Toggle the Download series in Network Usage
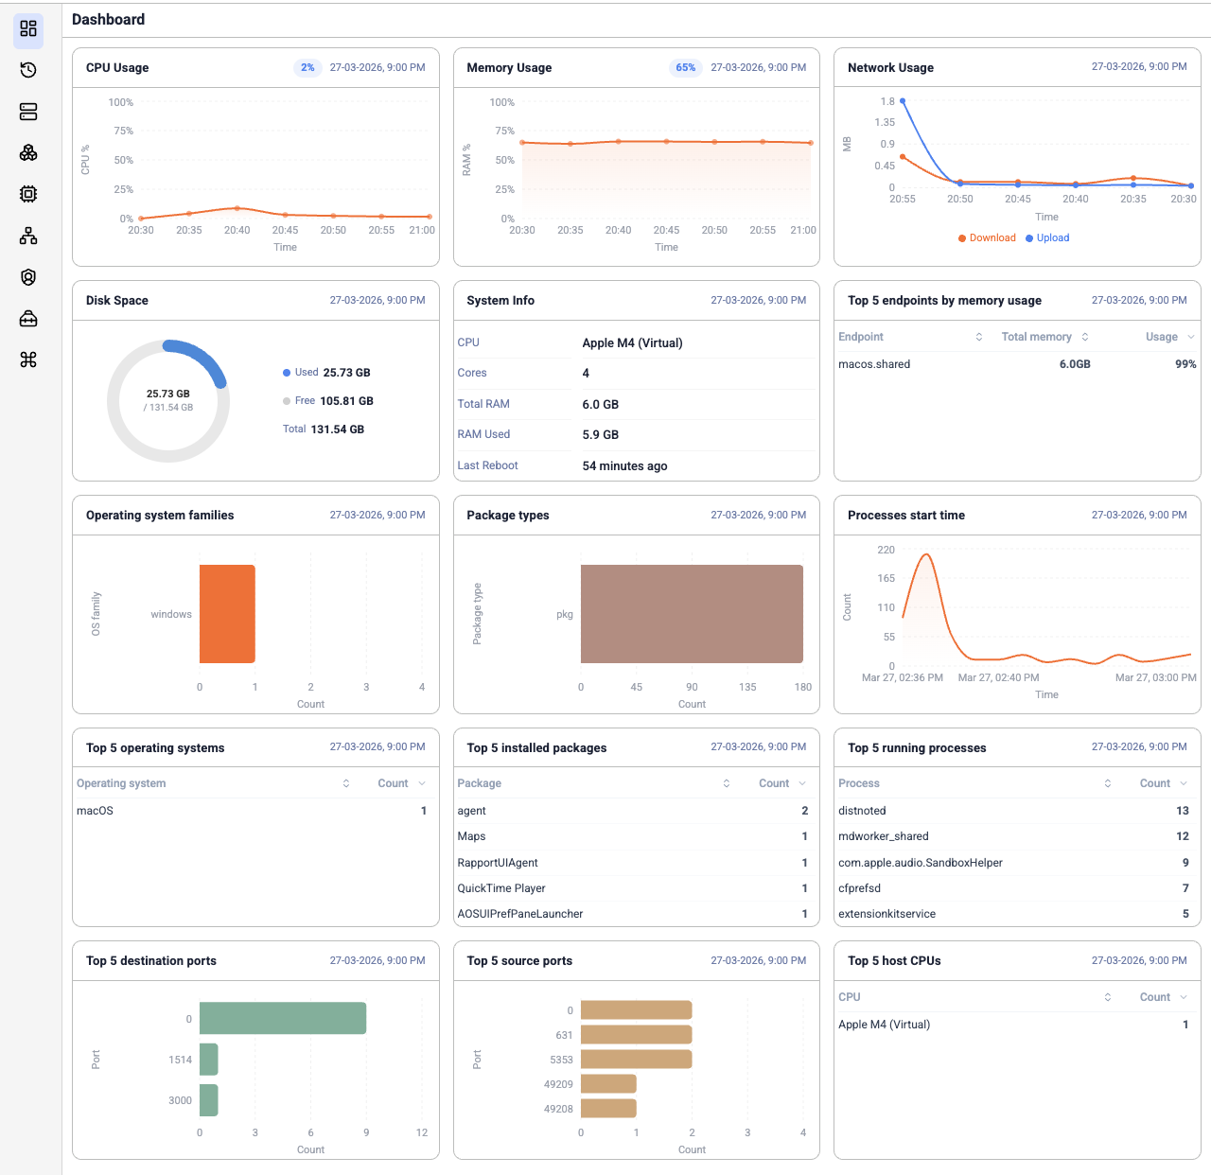The image size is (1211, 1175). coord(987,237)
